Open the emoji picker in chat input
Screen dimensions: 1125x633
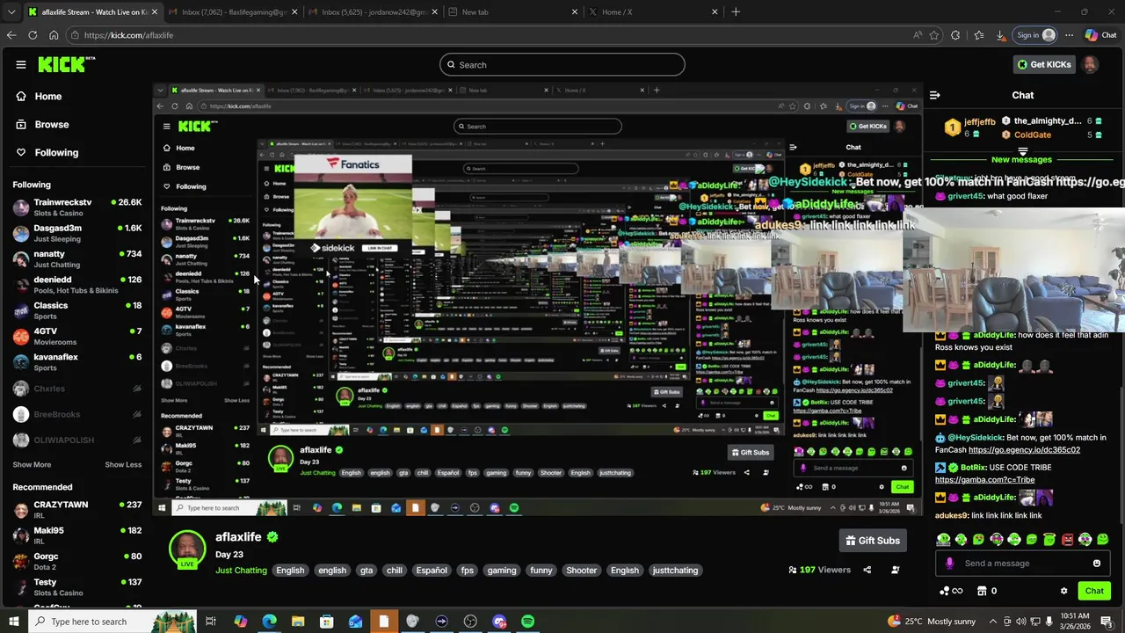(1096, 564)
